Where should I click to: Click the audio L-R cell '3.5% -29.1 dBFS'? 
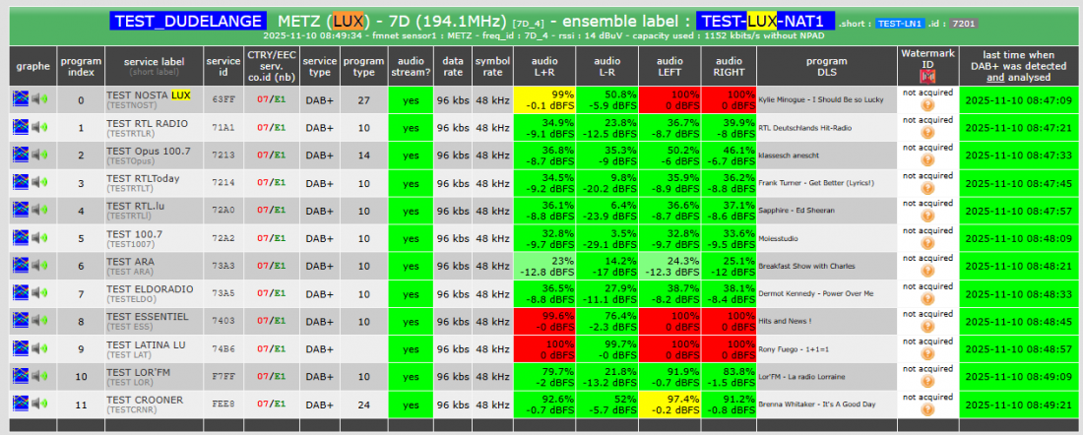click(x=606, y=238)
